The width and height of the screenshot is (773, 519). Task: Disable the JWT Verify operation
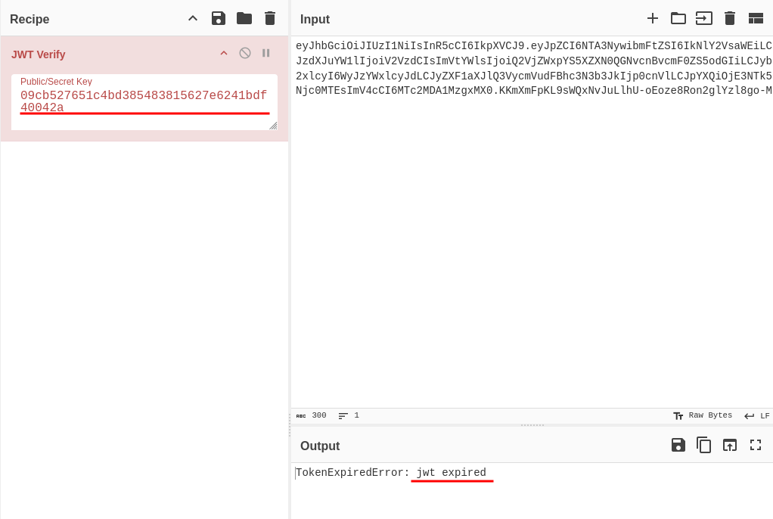tap(245, 53)
